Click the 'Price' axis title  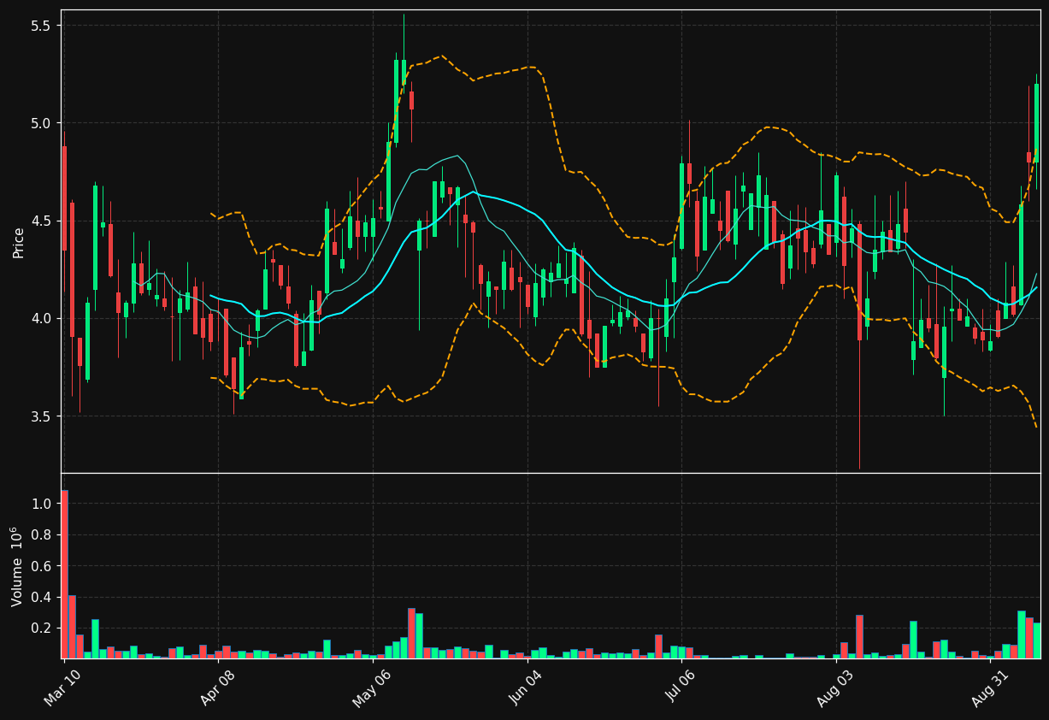(18, 242)
